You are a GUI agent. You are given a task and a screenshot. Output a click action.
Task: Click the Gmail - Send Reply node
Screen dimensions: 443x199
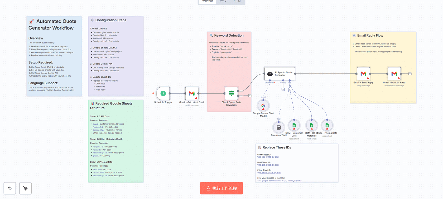coord(363,74)
